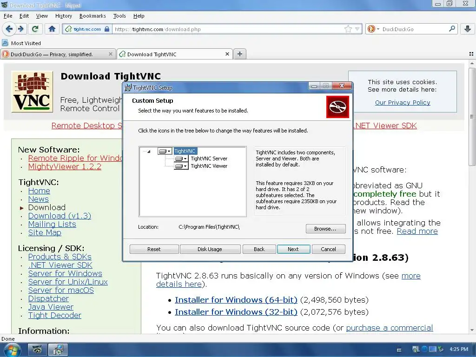Open the Most Visited bookmarks folder
Screen dimensions: 476x357
click(21, 43)
